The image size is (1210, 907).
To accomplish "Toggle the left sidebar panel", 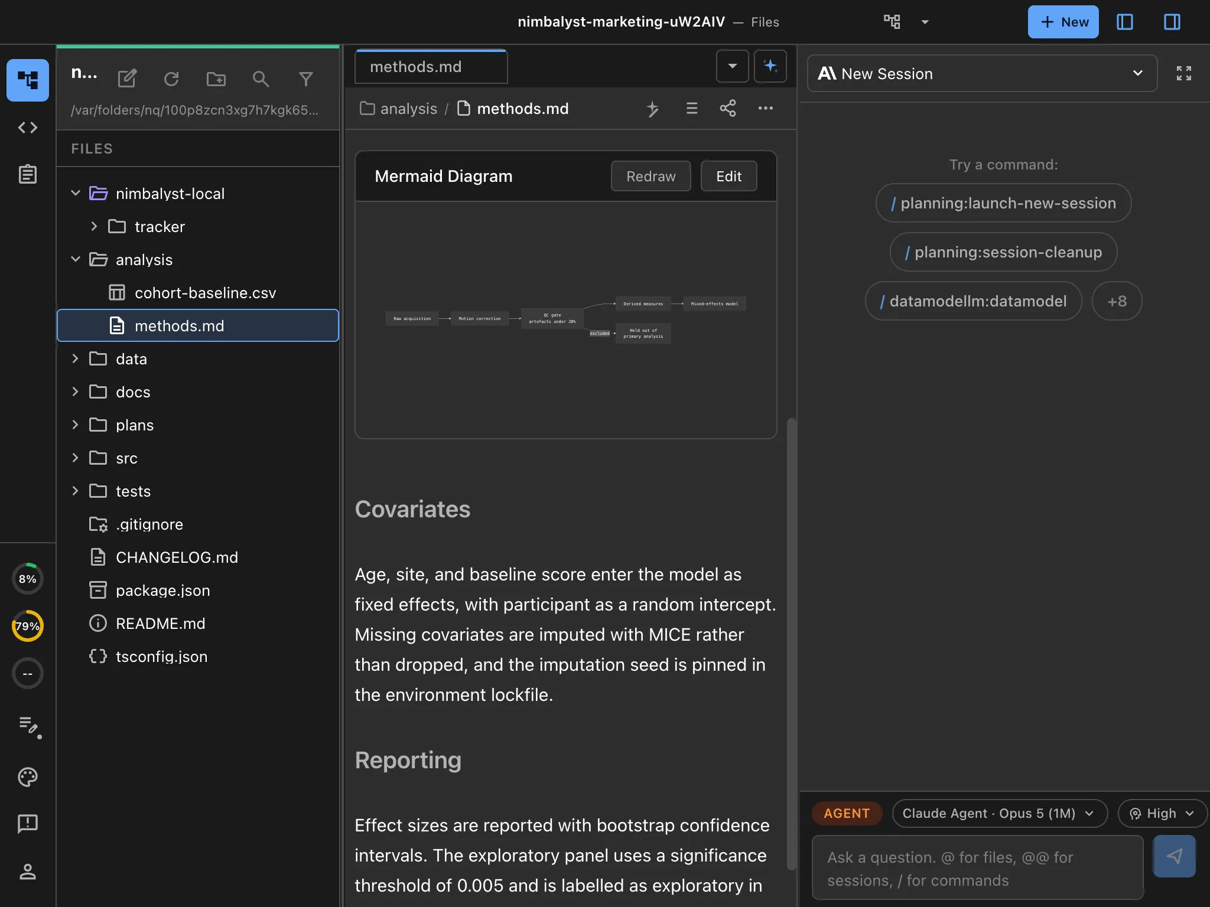I will 1124,22.
